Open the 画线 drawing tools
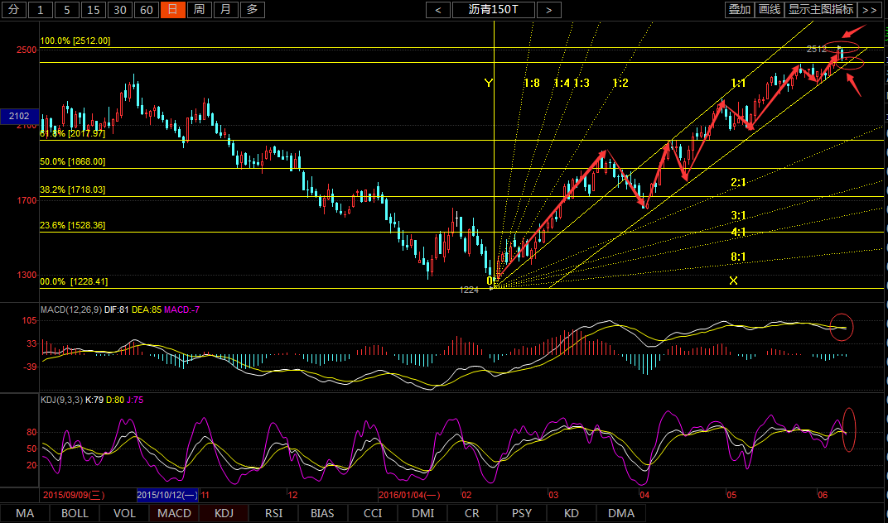The width and height of the screenshot is (888, 523). pos(770,10)
